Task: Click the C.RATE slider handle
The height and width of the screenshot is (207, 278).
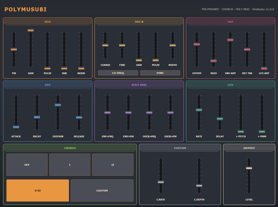Action: 161,182
